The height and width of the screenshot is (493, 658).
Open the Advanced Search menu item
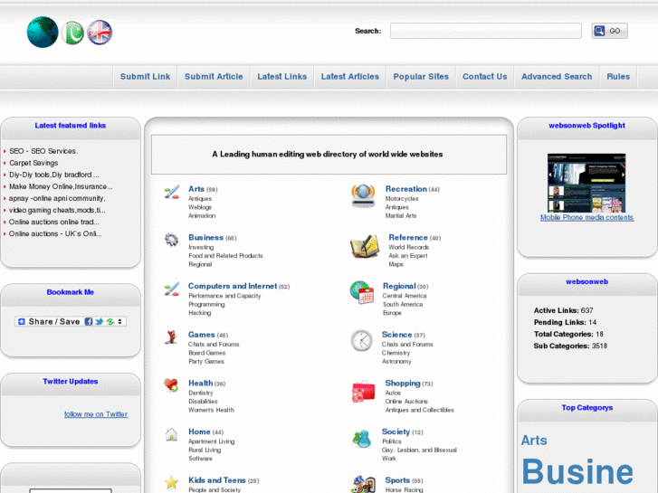point(557,76)
